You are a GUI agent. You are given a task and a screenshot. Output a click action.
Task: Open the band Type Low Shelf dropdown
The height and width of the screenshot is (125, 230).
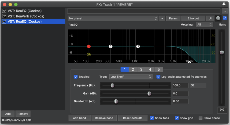(x=131, y=77)
